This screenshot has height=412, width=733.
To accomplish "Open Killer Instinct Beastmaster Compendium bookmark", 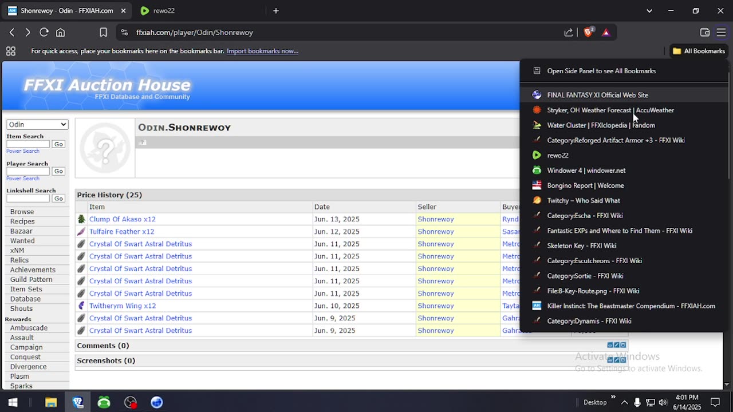I will pyautogui.click(x=624, y=306).
